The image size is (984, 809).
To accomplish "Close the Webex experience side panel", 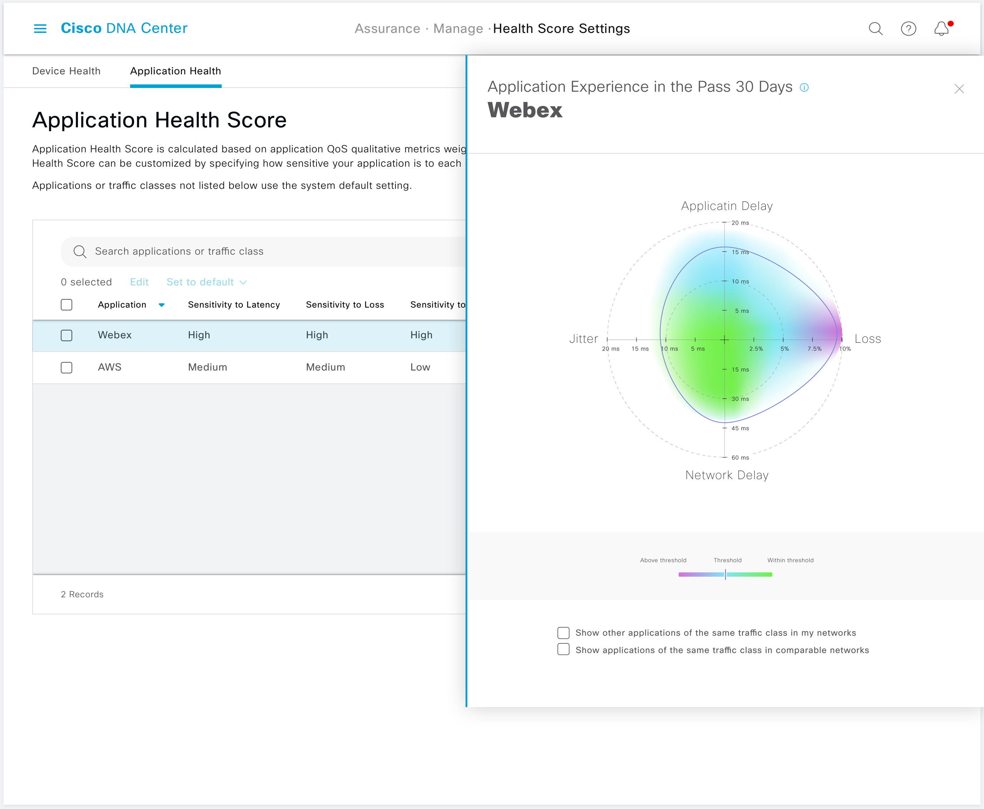I will coord(959,89).
